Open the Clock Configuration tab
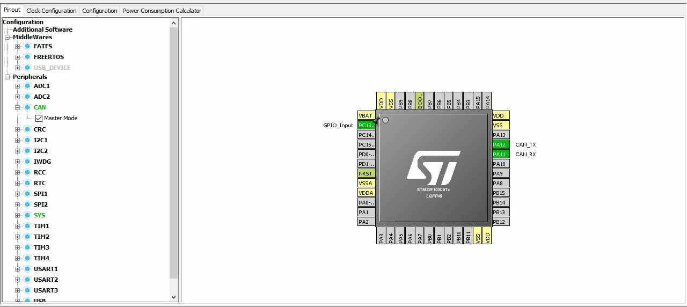This screenshot has height=307, width=687. tap(51, 11)
